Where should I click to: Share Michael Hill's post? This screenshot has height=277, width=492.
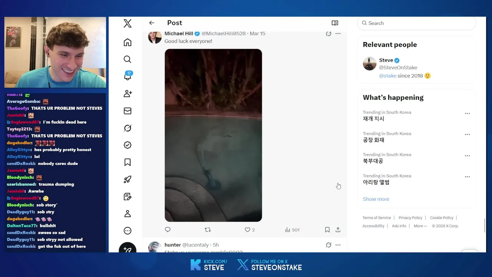pos(338,230)
